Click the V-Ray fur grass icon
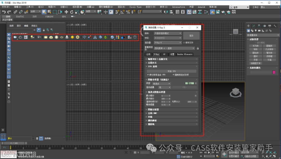 point(106,37)
